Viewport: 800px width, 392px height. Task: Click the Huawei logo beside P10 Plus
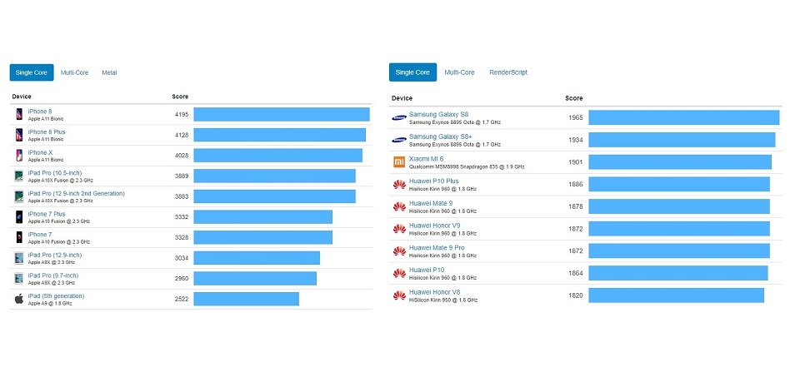[x=399, y=185]
